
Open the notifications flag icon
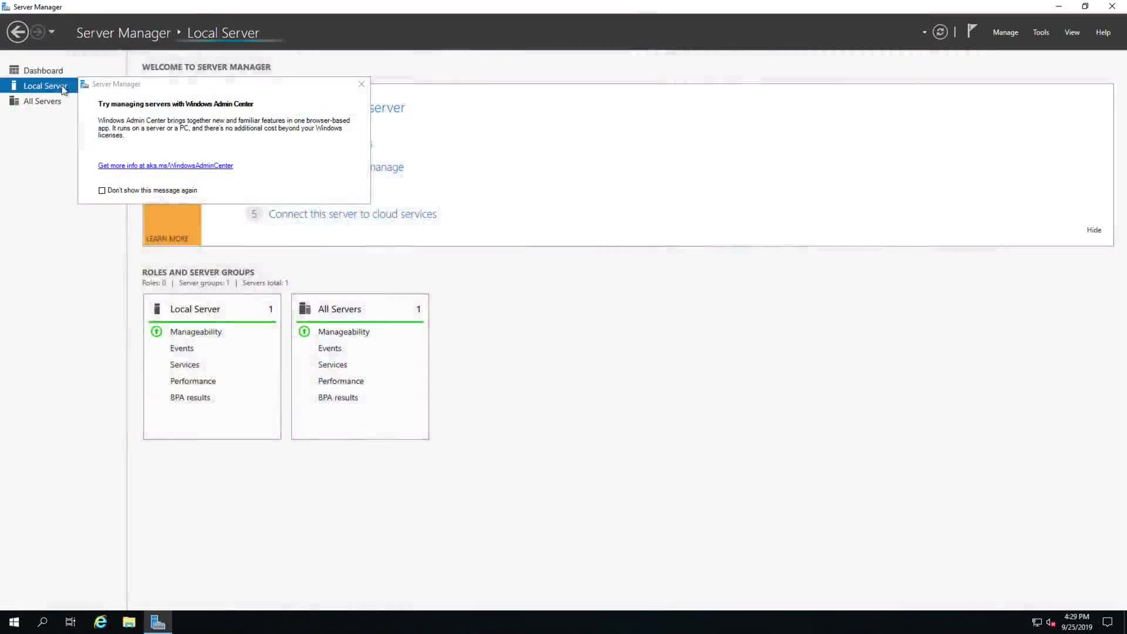coord(972,31)
